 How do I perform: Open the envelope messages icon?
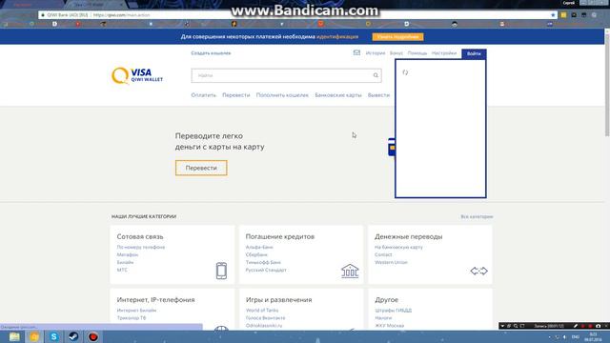[x=356, y=52]
